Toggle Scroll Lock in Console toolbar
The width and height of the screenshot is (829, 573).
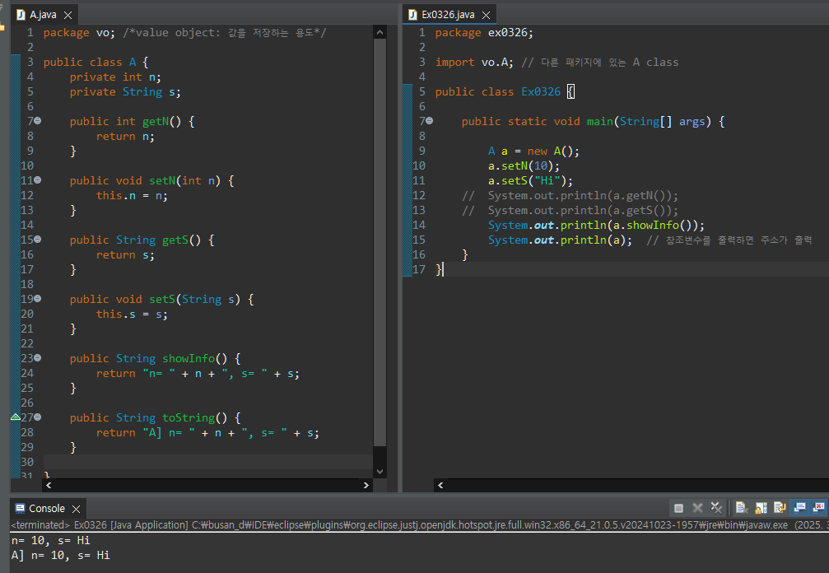pyautogui.click(x=761, y=508)
